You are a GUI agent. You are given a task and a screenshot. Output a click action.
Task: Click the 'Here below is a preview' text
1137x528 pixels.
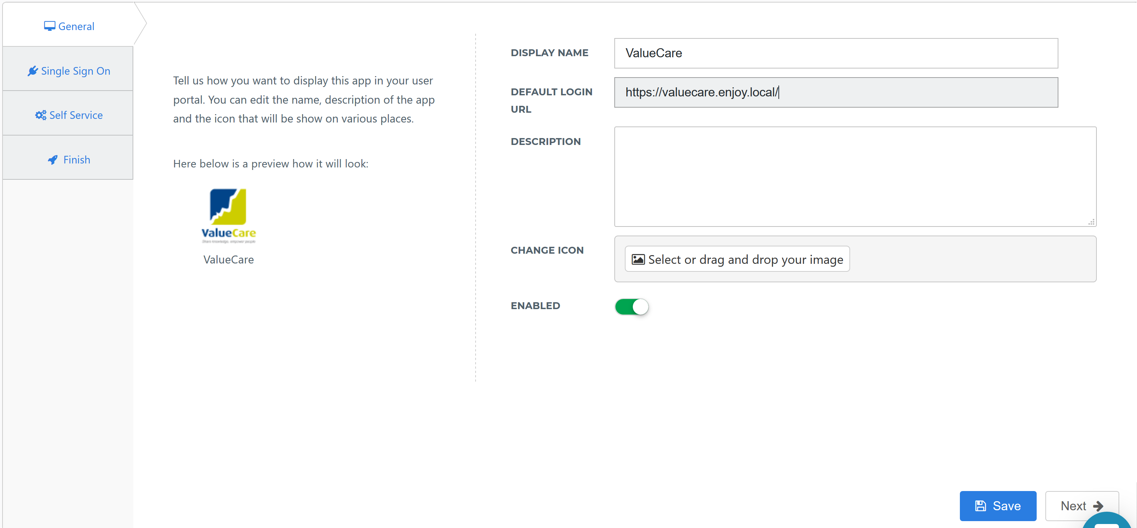coord(271,163)
